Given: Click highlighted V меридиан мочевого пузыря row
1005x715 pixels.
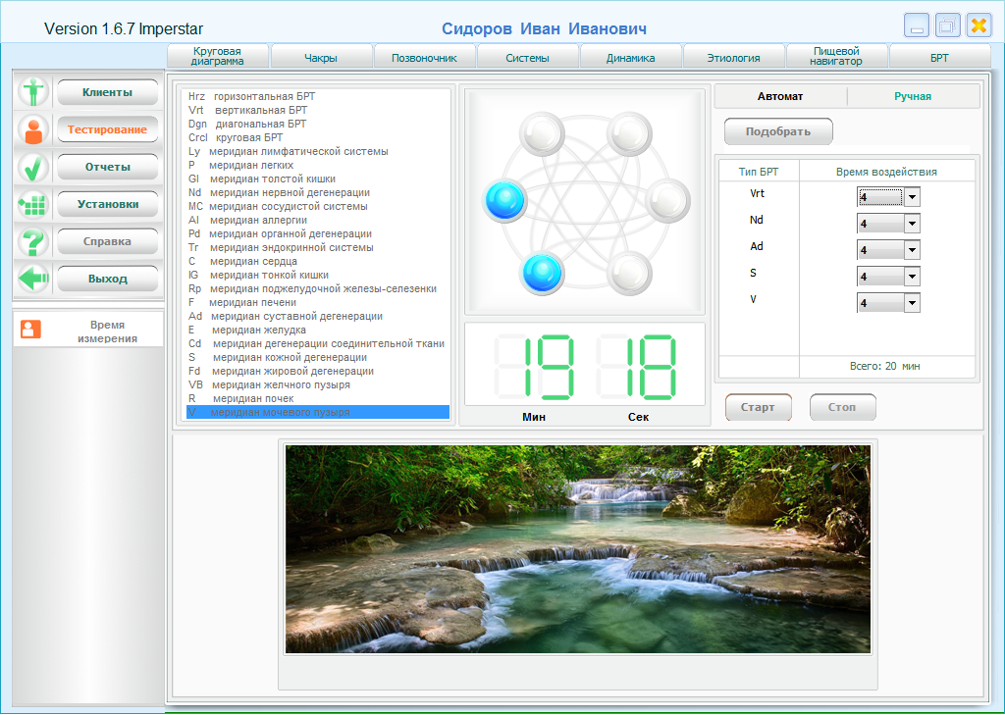Looking at the screenshot, I should 318,413.
